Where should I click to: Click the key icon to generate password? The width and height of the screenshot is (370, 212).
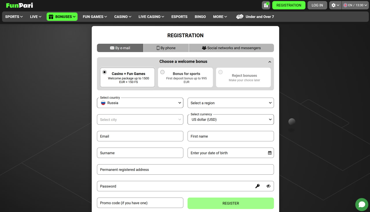pyautogui.click(x=257, y=186)
